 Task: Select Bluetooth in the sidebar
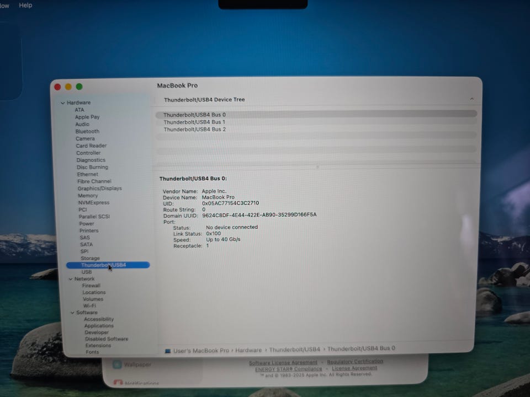coord(87,131)
